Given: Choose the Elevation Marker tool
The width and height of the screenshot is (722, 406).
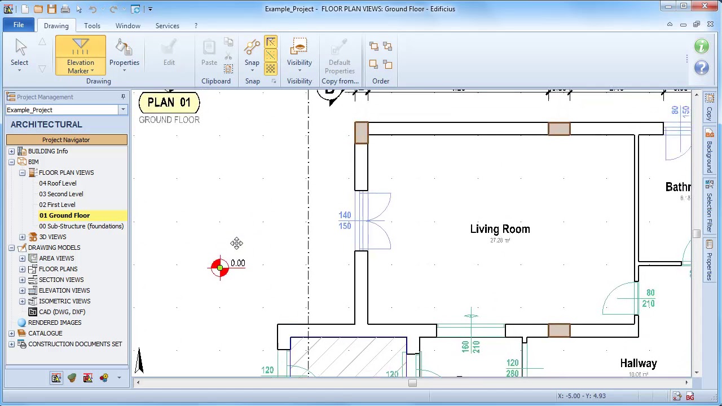Looking at the screenshot, I should click(81, 55).
